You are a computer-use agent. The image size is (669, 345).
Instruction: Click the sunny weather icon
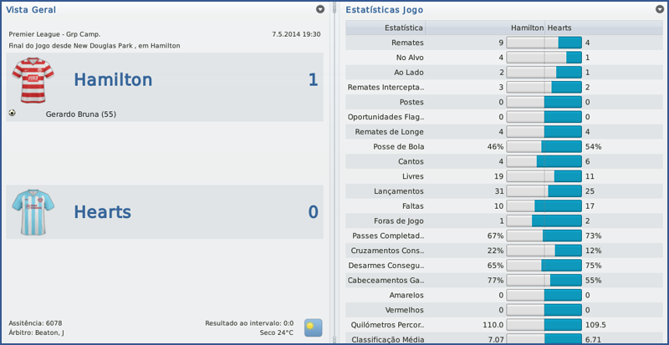coord(313,327)
